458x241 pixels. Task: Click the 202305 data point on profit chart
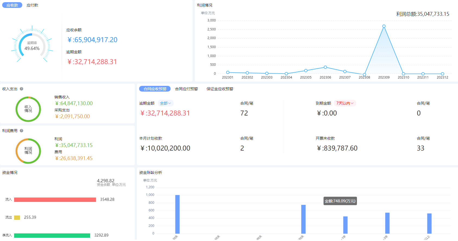pyautogui.click(x=306, y=71)
